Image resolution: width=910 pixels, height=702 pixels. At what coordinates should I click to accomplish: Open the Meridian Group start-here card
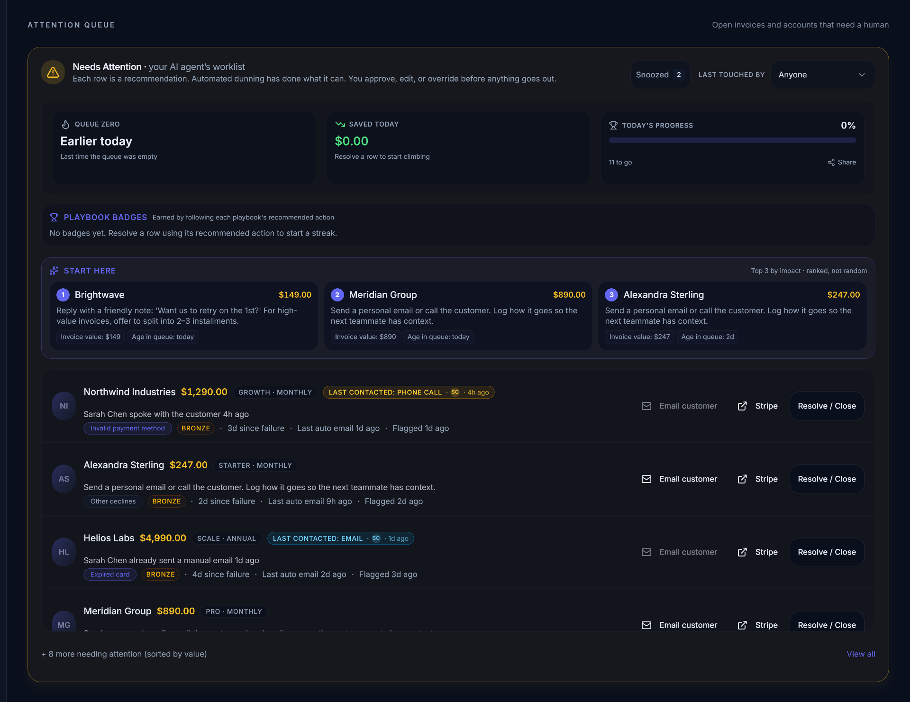[x=458, y=316]
